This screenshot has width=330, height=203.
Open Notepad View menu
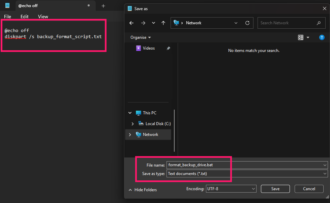(x=43, y=17)
